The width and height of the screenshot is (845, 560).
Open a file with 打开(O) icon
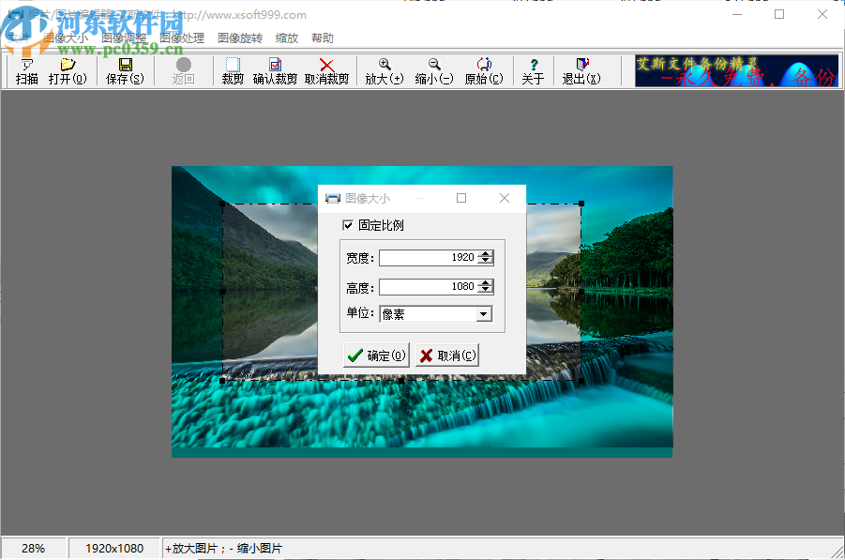[68, 71]
